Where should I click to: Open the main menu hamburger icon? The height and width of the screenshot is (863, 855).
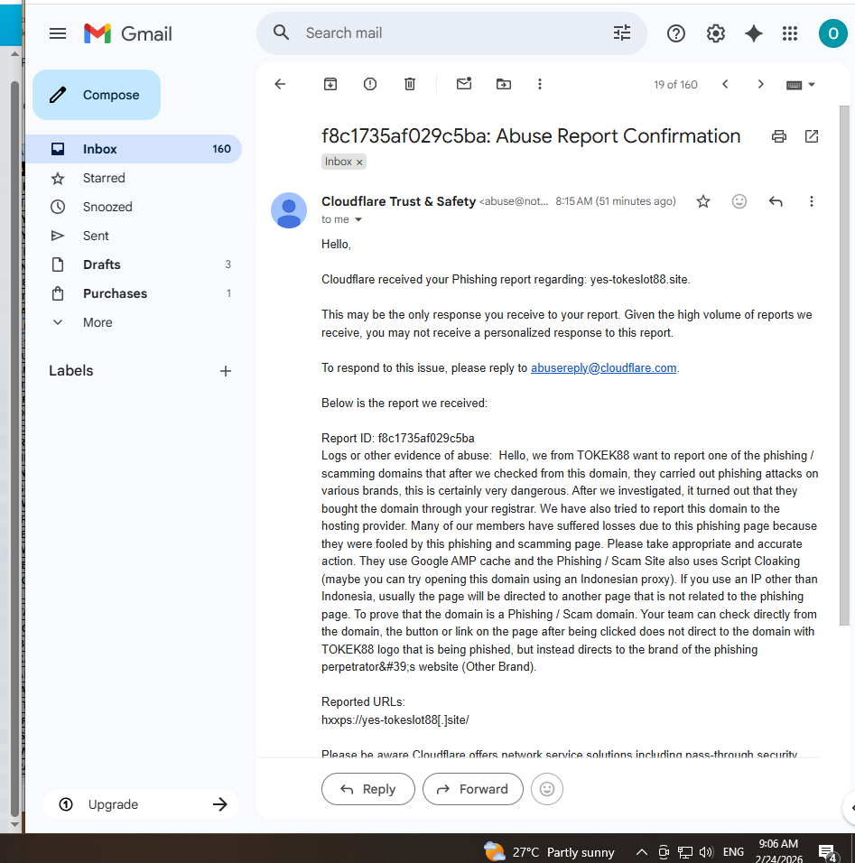click(58, 33)
